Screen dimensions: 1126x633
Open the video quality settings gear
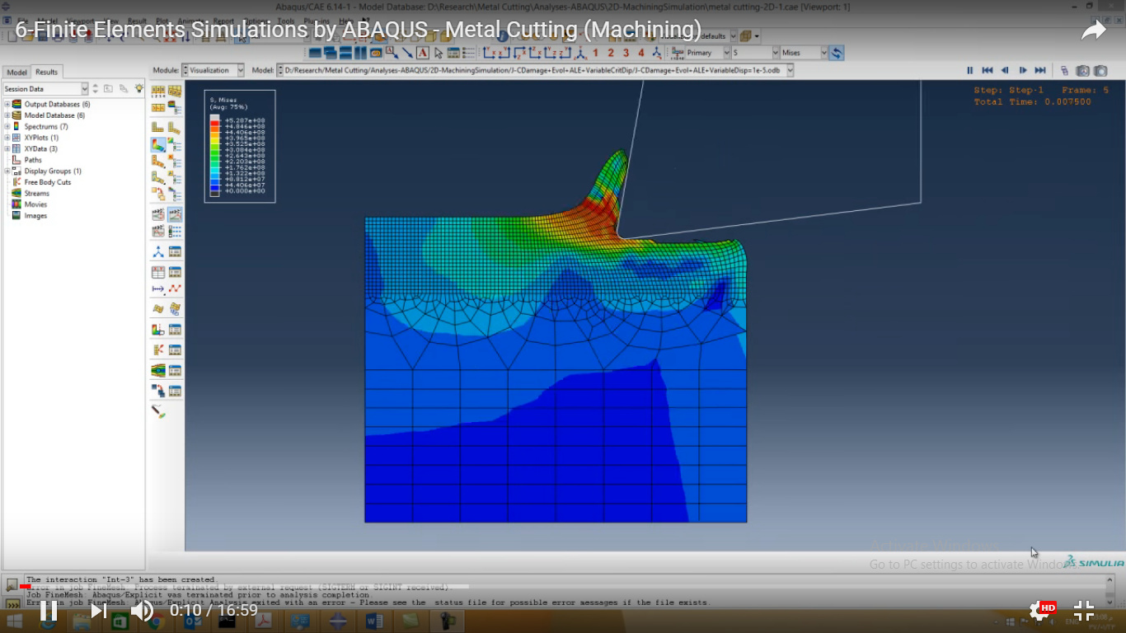1039,611
